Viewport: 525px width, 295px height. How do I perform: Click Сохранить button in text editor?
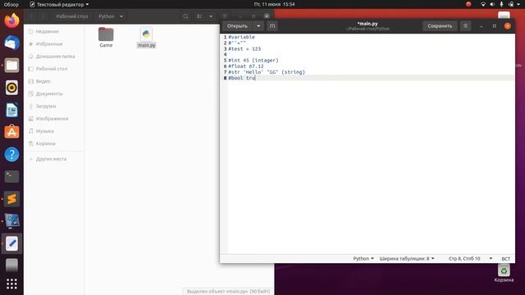coord(440,25)
